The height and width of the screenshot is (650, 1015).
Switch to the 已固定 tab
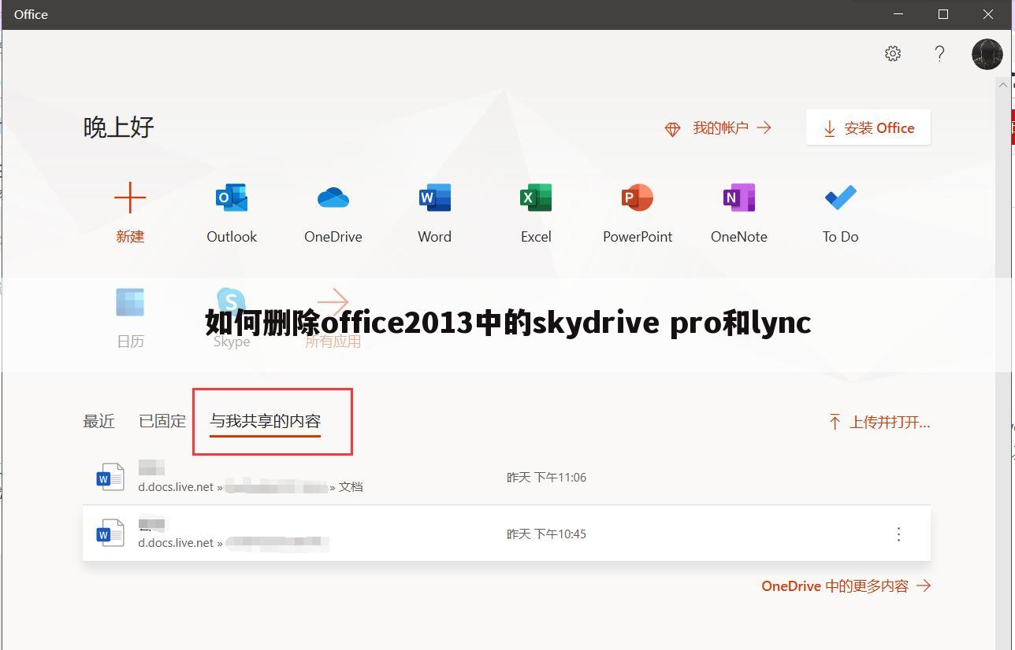tap(161, 421)
